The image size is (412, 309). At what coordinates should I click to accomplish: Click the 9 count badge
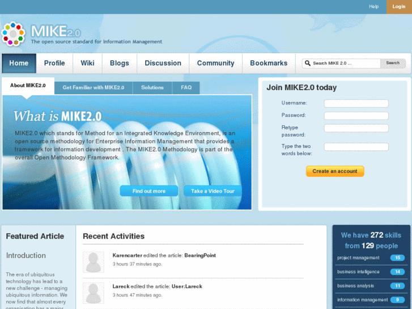[397, 300]
